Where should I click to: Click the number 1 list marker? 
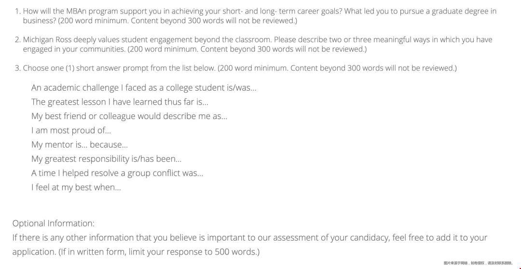pos(18,11)
